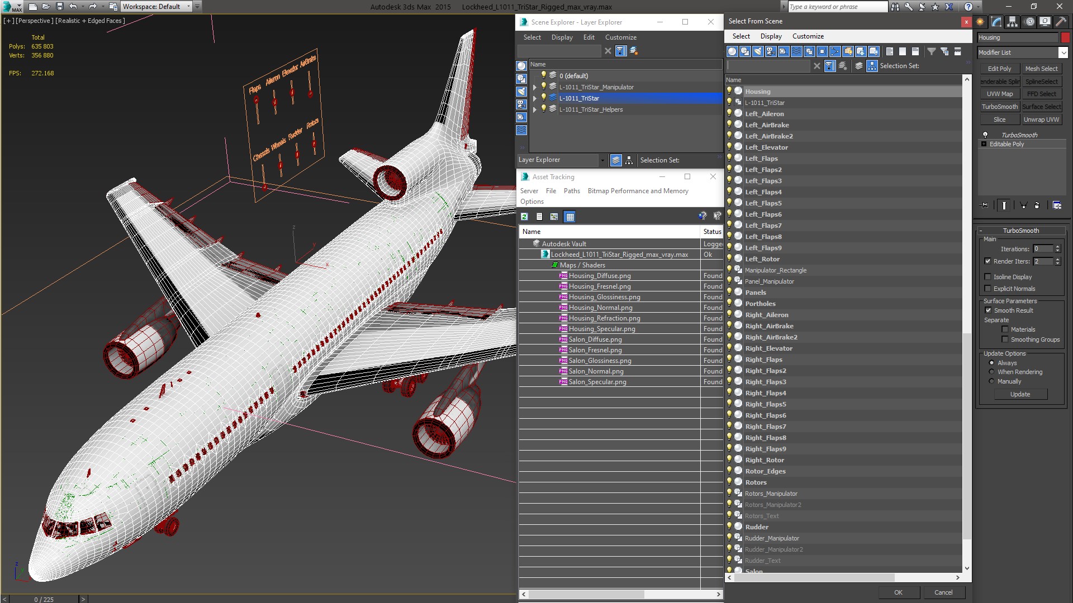Enable Separate by Smoothing Groups checkbox
Screen dimensions: 1073x603
tap(1005, 339)
